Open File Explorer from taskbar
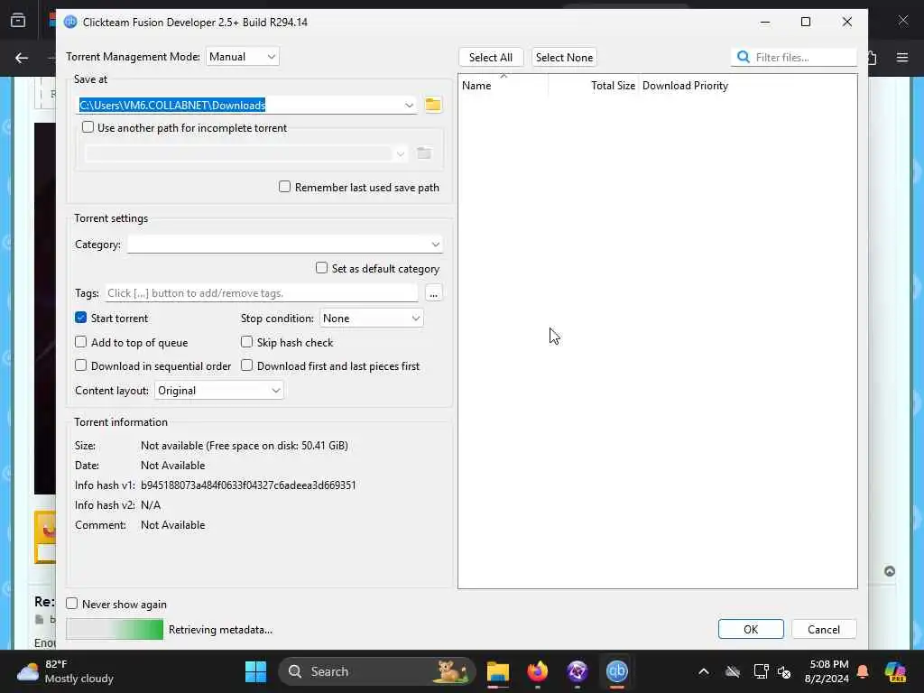This screenshot has width=924, height=693. click(498, 671)
